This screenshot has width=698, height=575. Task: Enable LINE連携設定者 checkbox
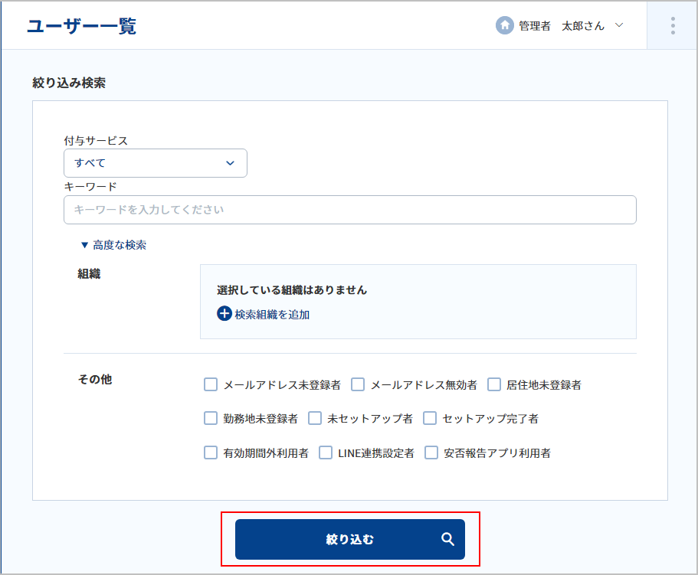click(326, 452)
